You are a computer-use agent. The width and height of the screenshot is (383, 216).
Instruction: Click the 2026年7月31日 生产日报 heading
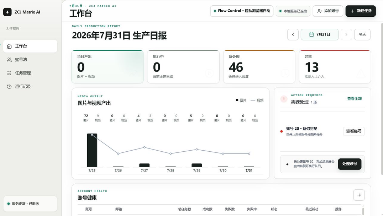click(119, 36)
